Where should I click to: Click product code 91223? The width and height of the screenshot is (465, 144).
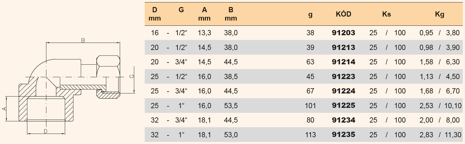click(x=343, y=77)
